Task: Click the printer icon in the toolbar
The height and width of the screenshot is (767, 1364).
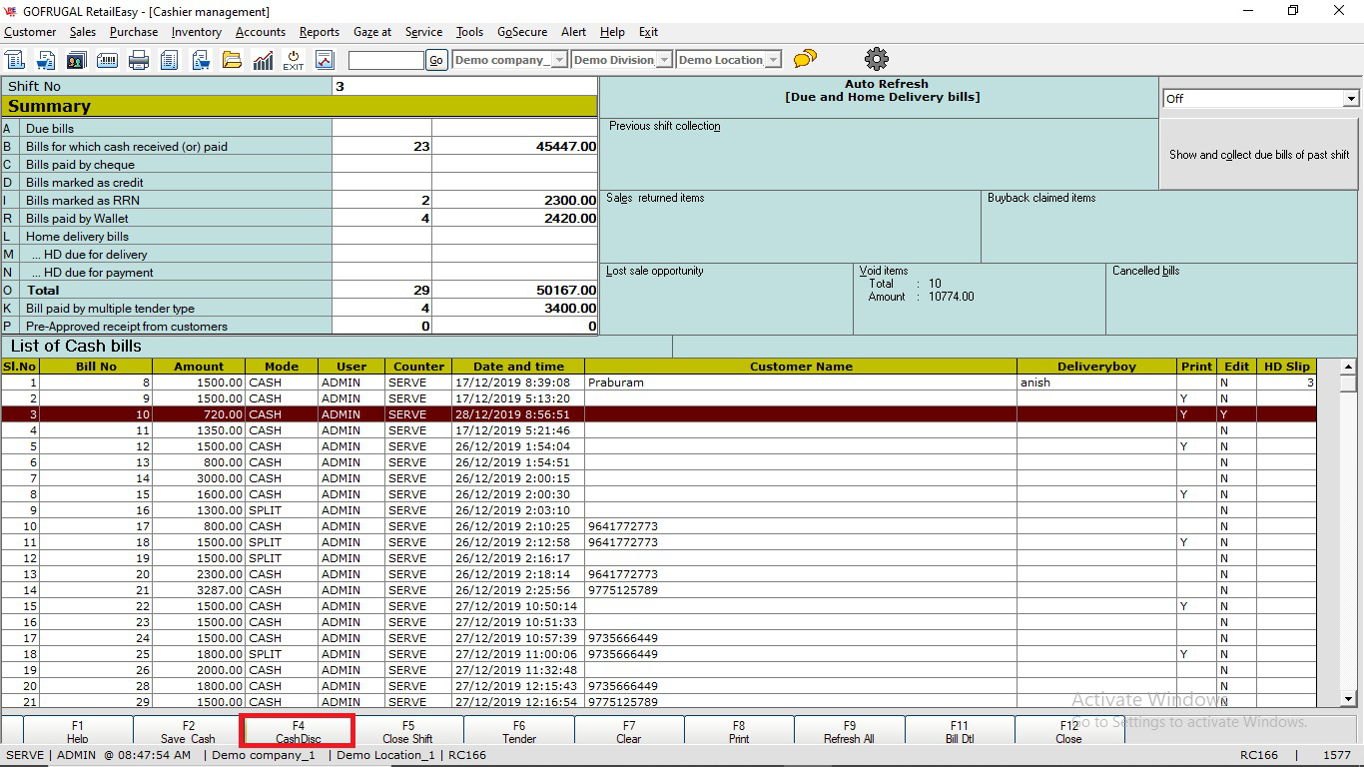Action: 139,60
